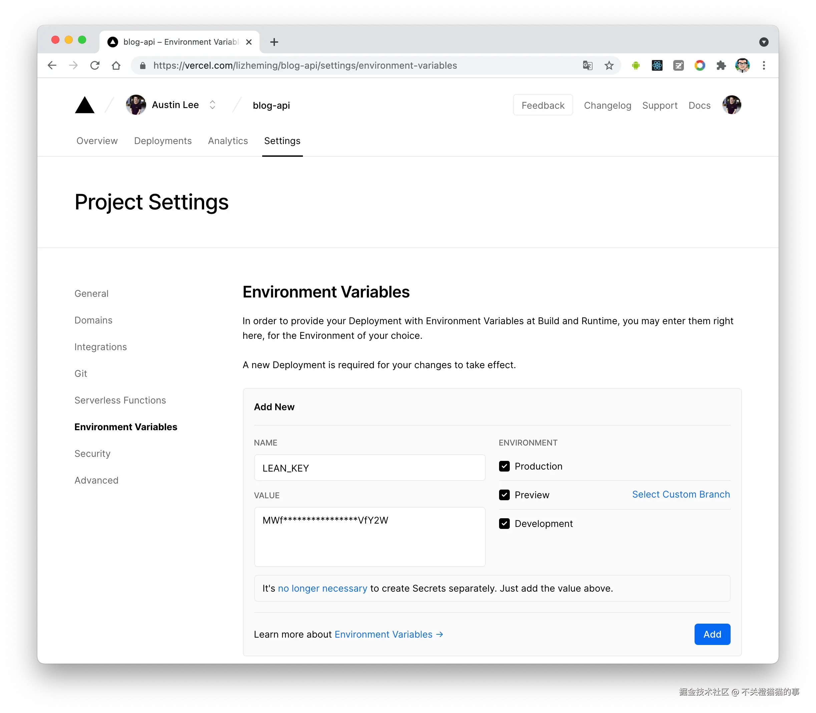This screenshot has width=816, height=713.
Task: Close the blog-api tab
Action: pyautogui.click(x=249, y=42)
